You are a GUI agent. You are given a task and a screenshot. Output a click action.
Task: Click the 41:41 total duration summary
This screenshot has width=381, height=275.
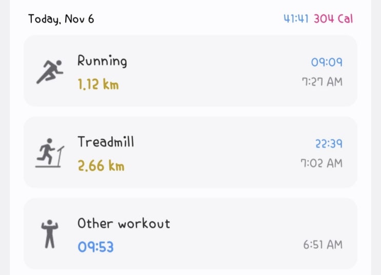point(296,19)
